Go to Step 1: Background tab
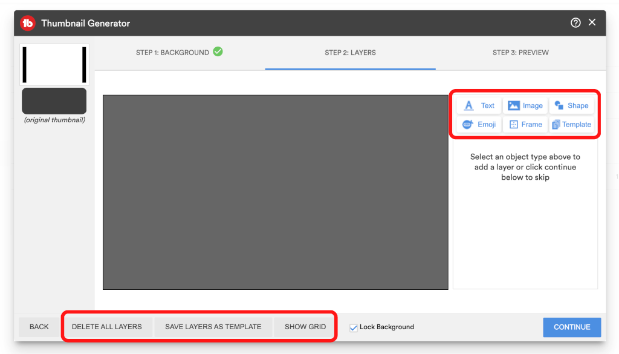This screenshot has width=619, height=354. pyautogui.click(x=179, y=53)
